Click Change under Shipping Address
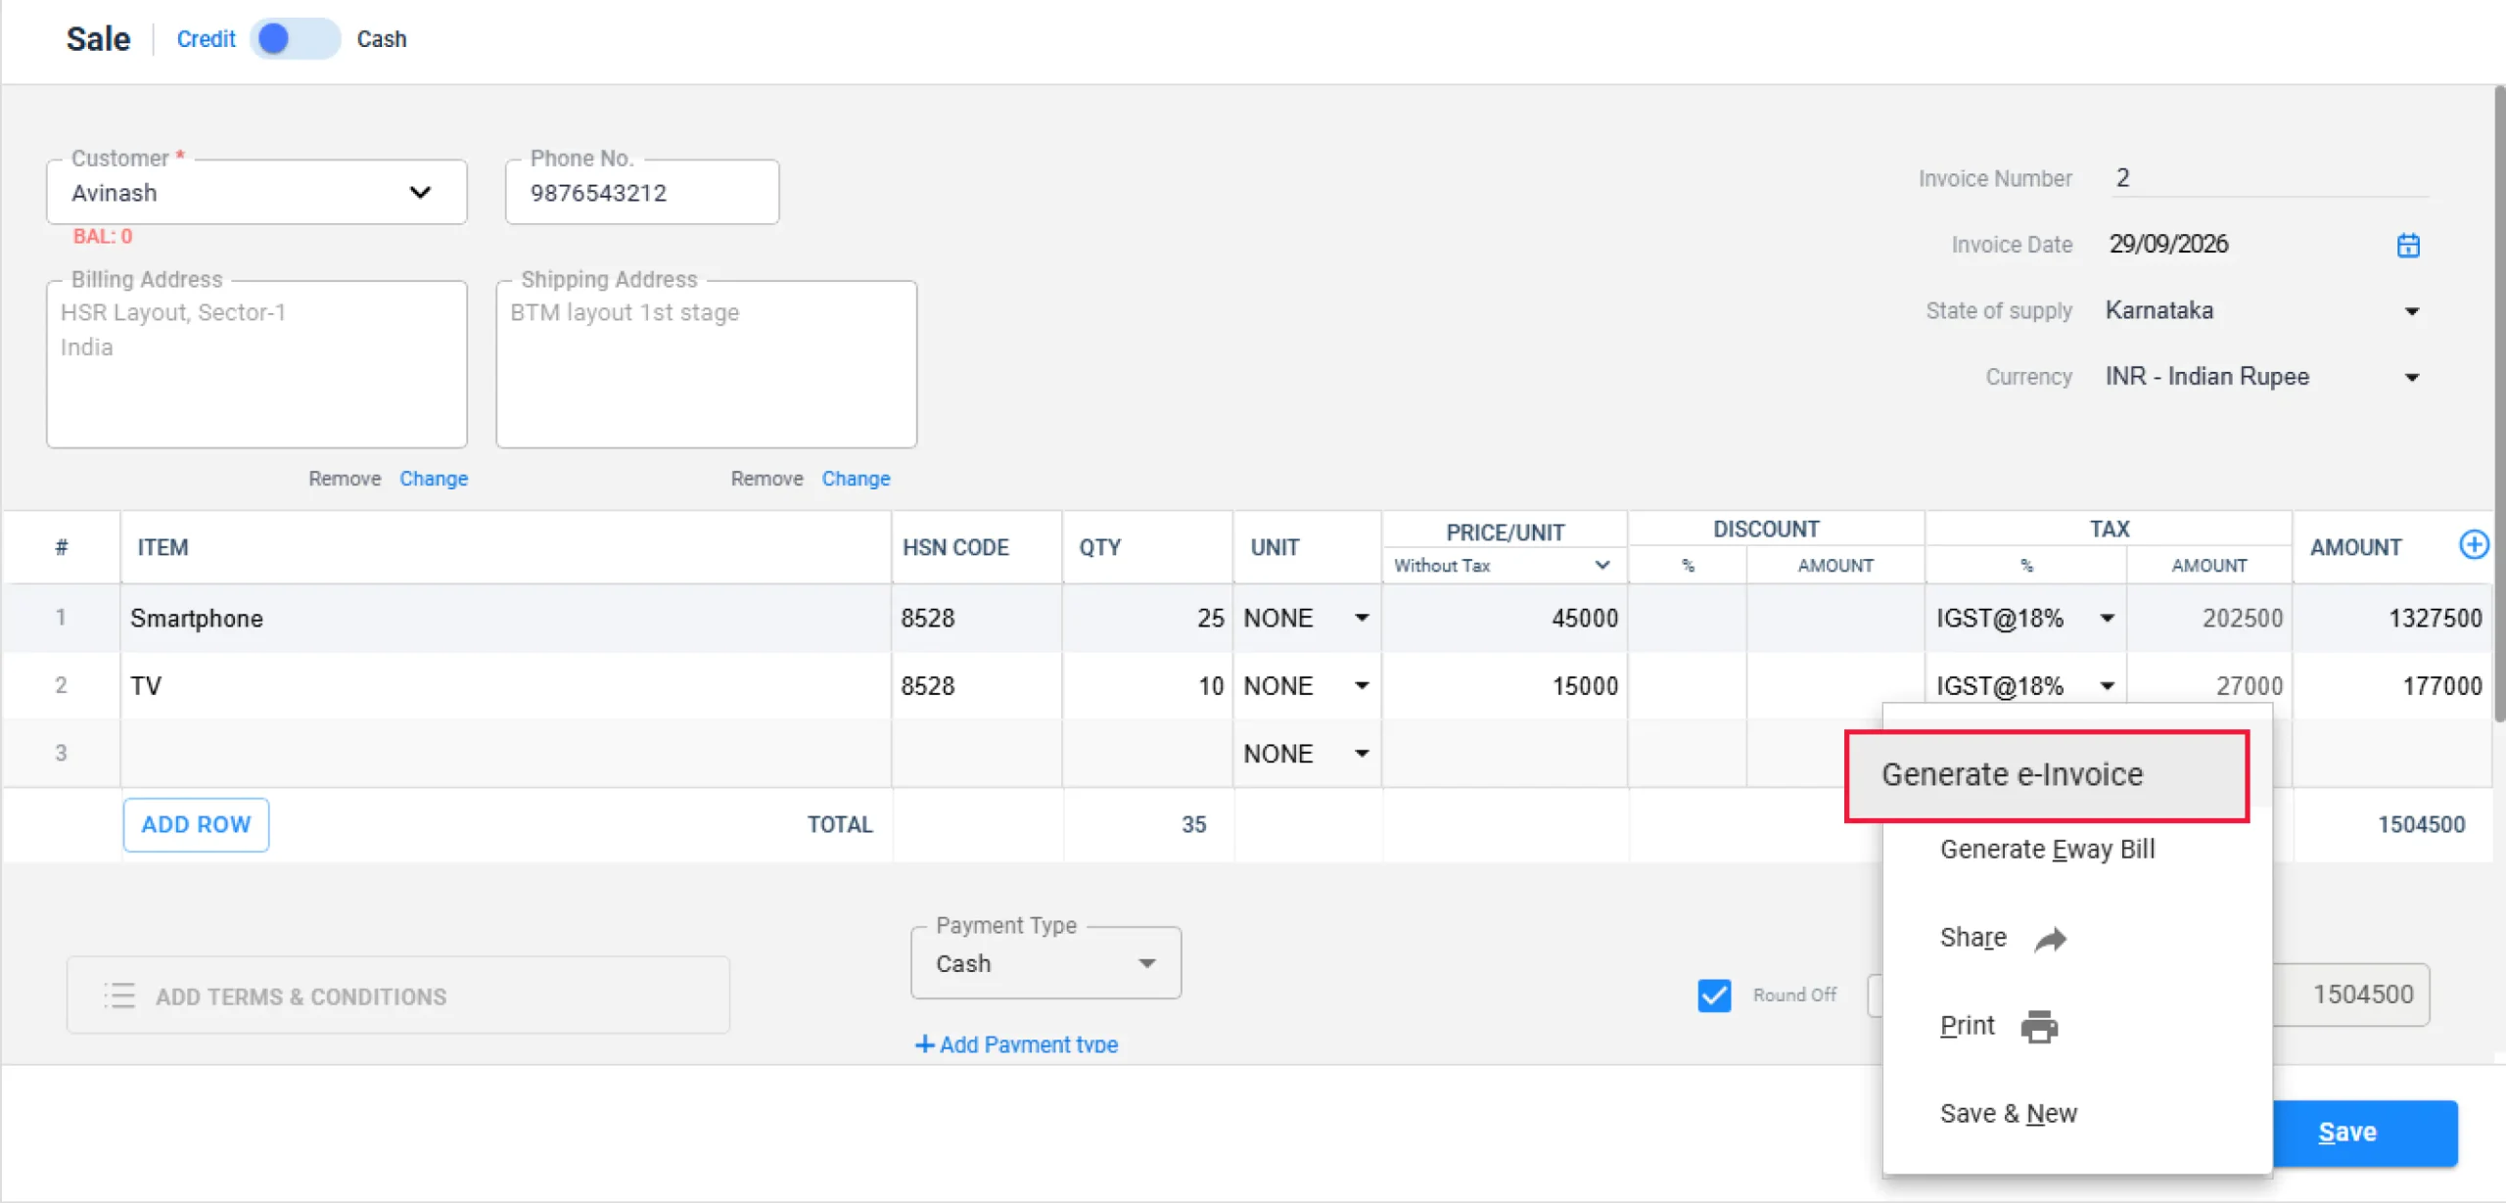Viewport: 2506px width, 1203px height. (x=856, y=479)
